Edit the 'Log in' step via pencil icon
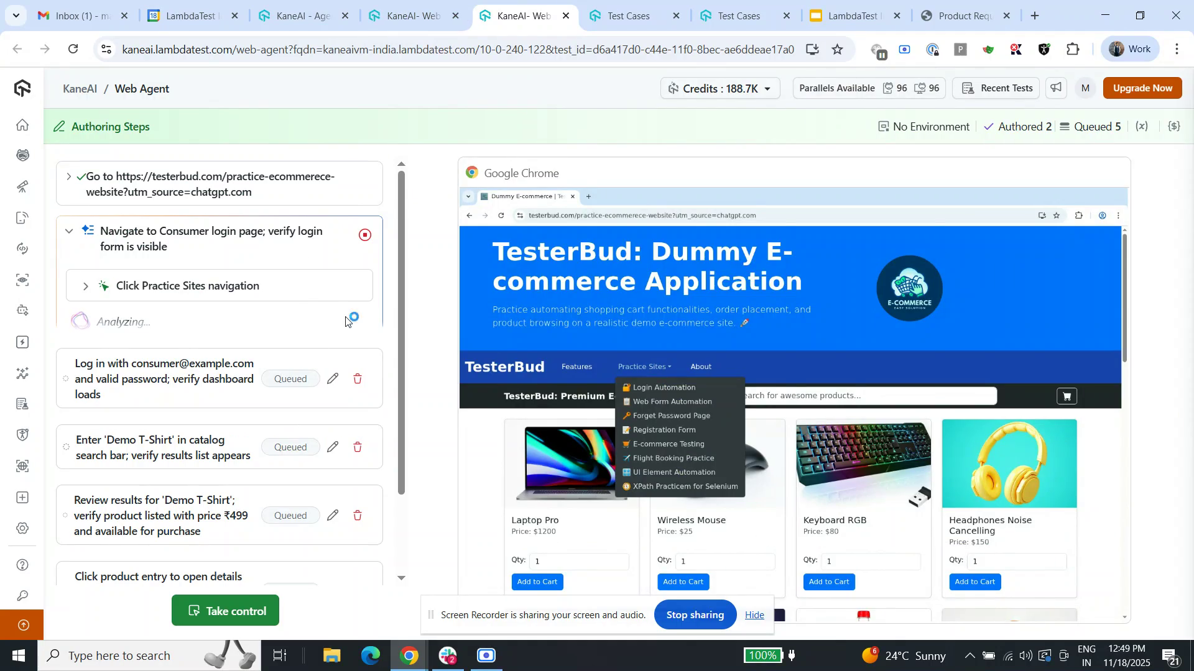 333,378
